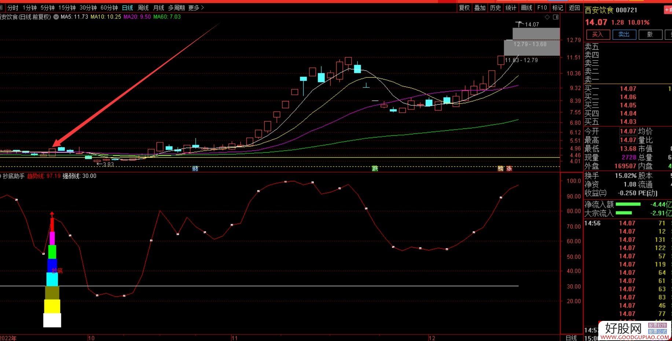The width and height of the screenshot is (672, 341).
Task: Select the 15分钟 period tab
Action: tap(67, 8)
